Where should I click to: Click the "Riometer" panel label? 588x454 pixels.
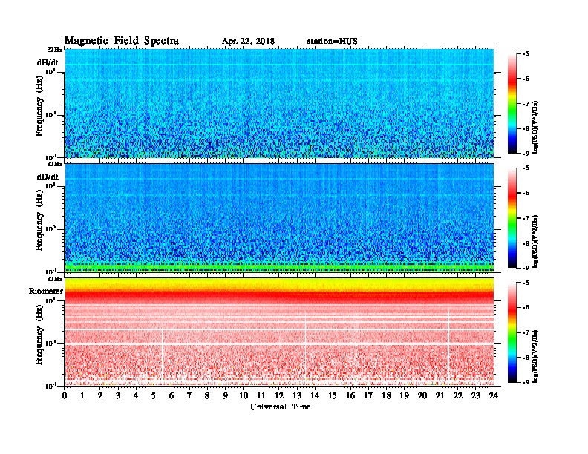46,291
